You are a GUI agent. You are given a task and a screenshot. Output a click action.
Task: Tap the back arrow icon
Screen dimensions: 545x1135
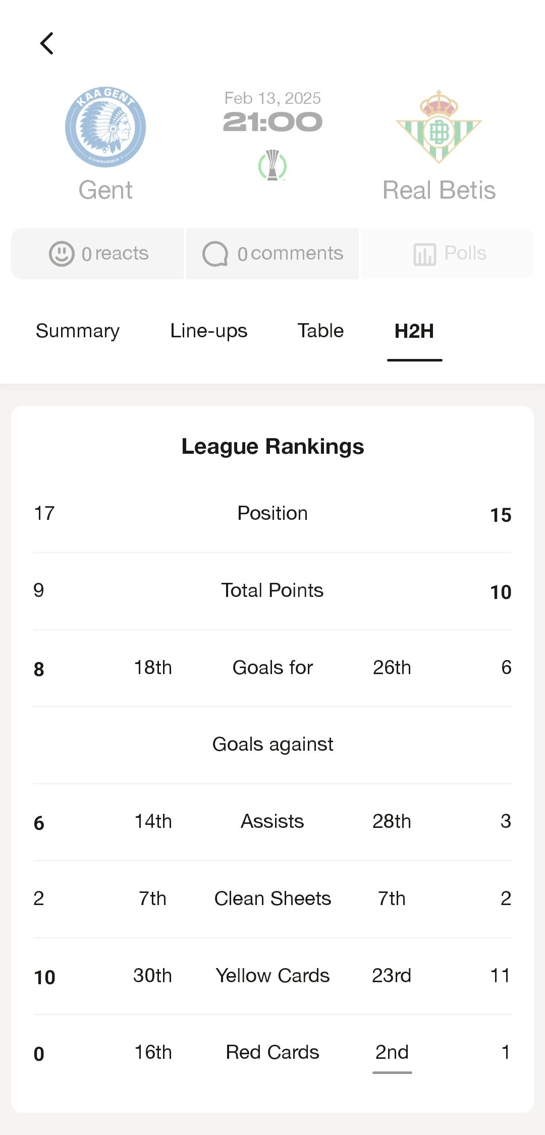pos(47,43)
